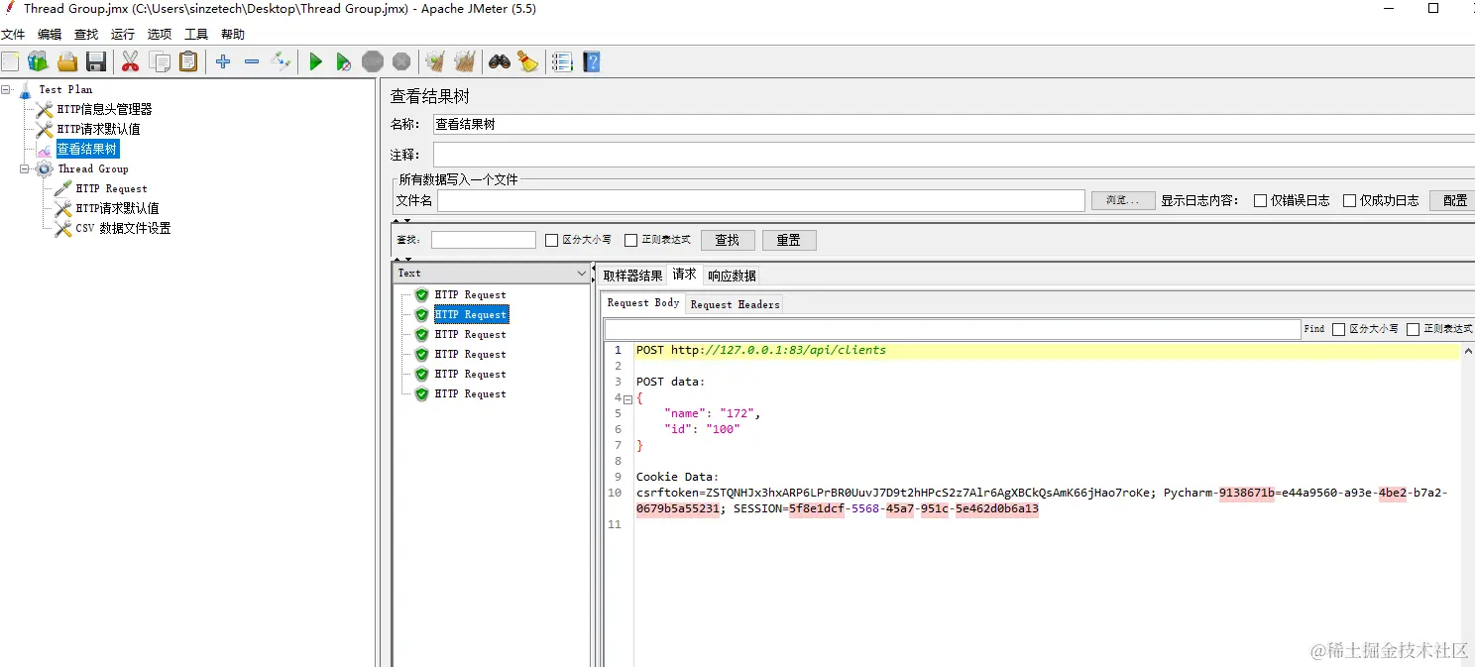Click the Test Plan flask icon

[26, 89]
